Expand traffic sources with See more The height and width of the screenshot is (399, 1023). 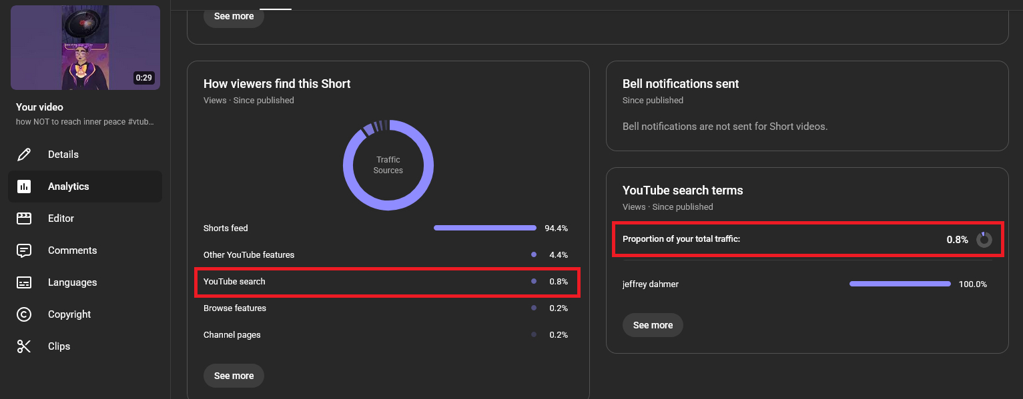[x=234, y=376]
